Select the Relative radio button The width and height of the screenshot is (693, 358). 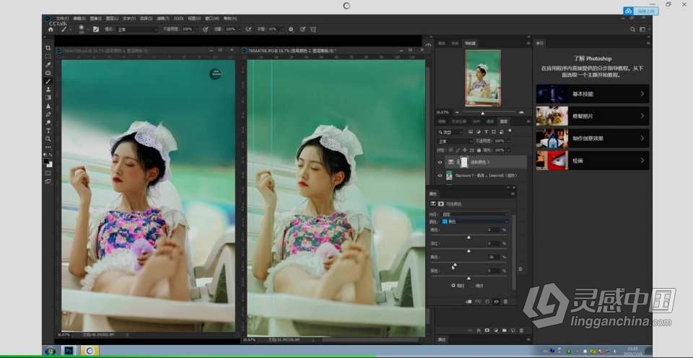(453, 286)
